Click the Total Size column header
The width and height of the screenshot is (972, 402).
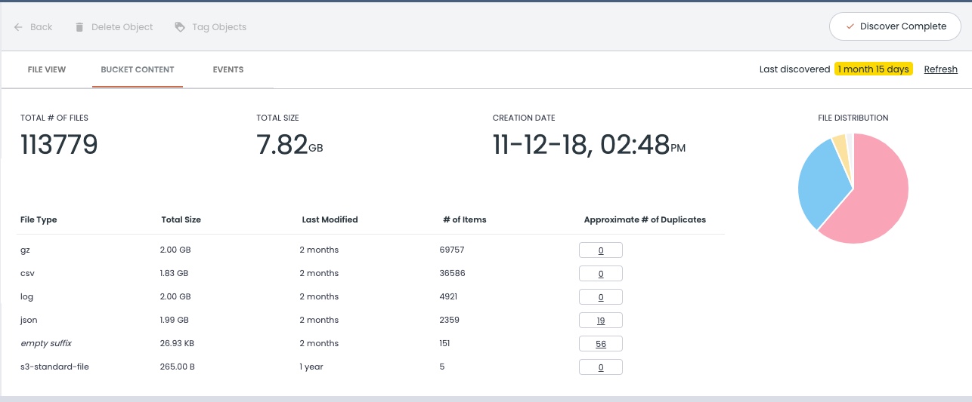click(x=181, y=219)
